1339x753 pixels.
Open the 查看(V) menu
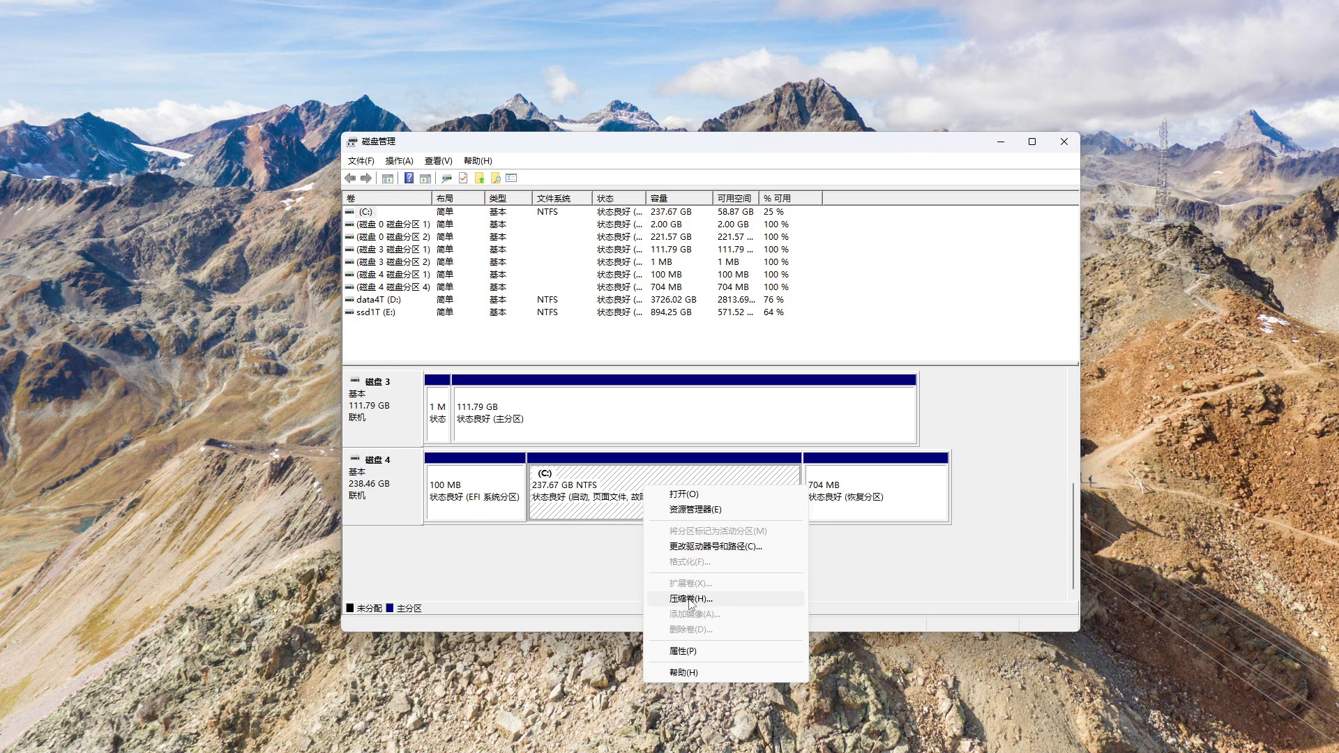click(x=438, y=161)
